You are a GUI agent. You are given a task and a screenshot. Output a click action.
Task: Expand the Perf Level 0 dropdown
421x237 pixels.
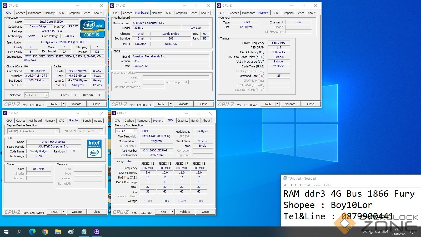(x=101, y=131)
